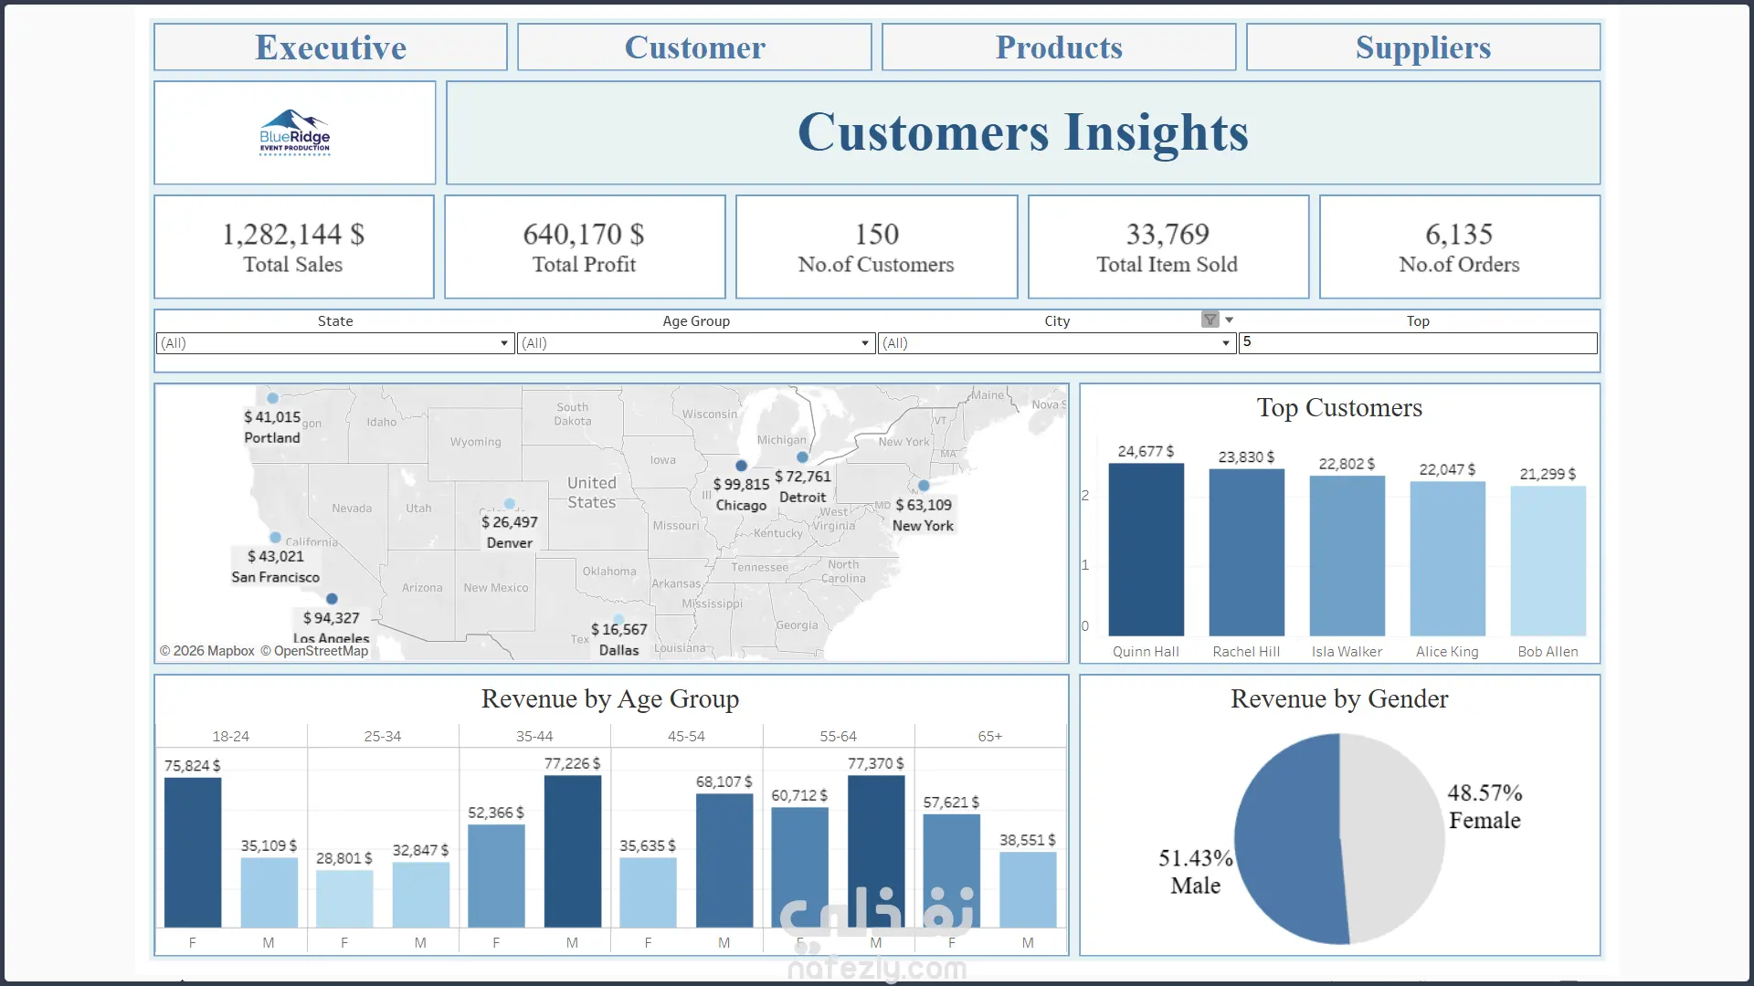The width and height of the screenshot is (1754, 986).
Task: Click the New York map marker
Action: click(x=924, y=486)
